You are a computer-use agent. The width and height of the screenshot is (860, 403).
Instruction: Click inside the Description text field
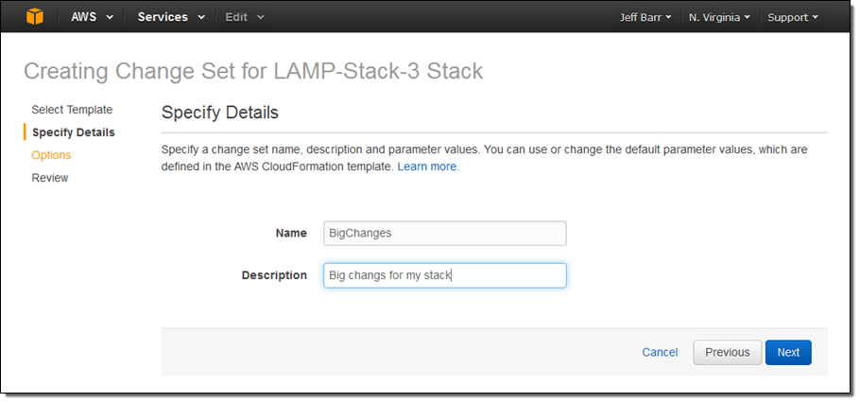coord(444,275)
